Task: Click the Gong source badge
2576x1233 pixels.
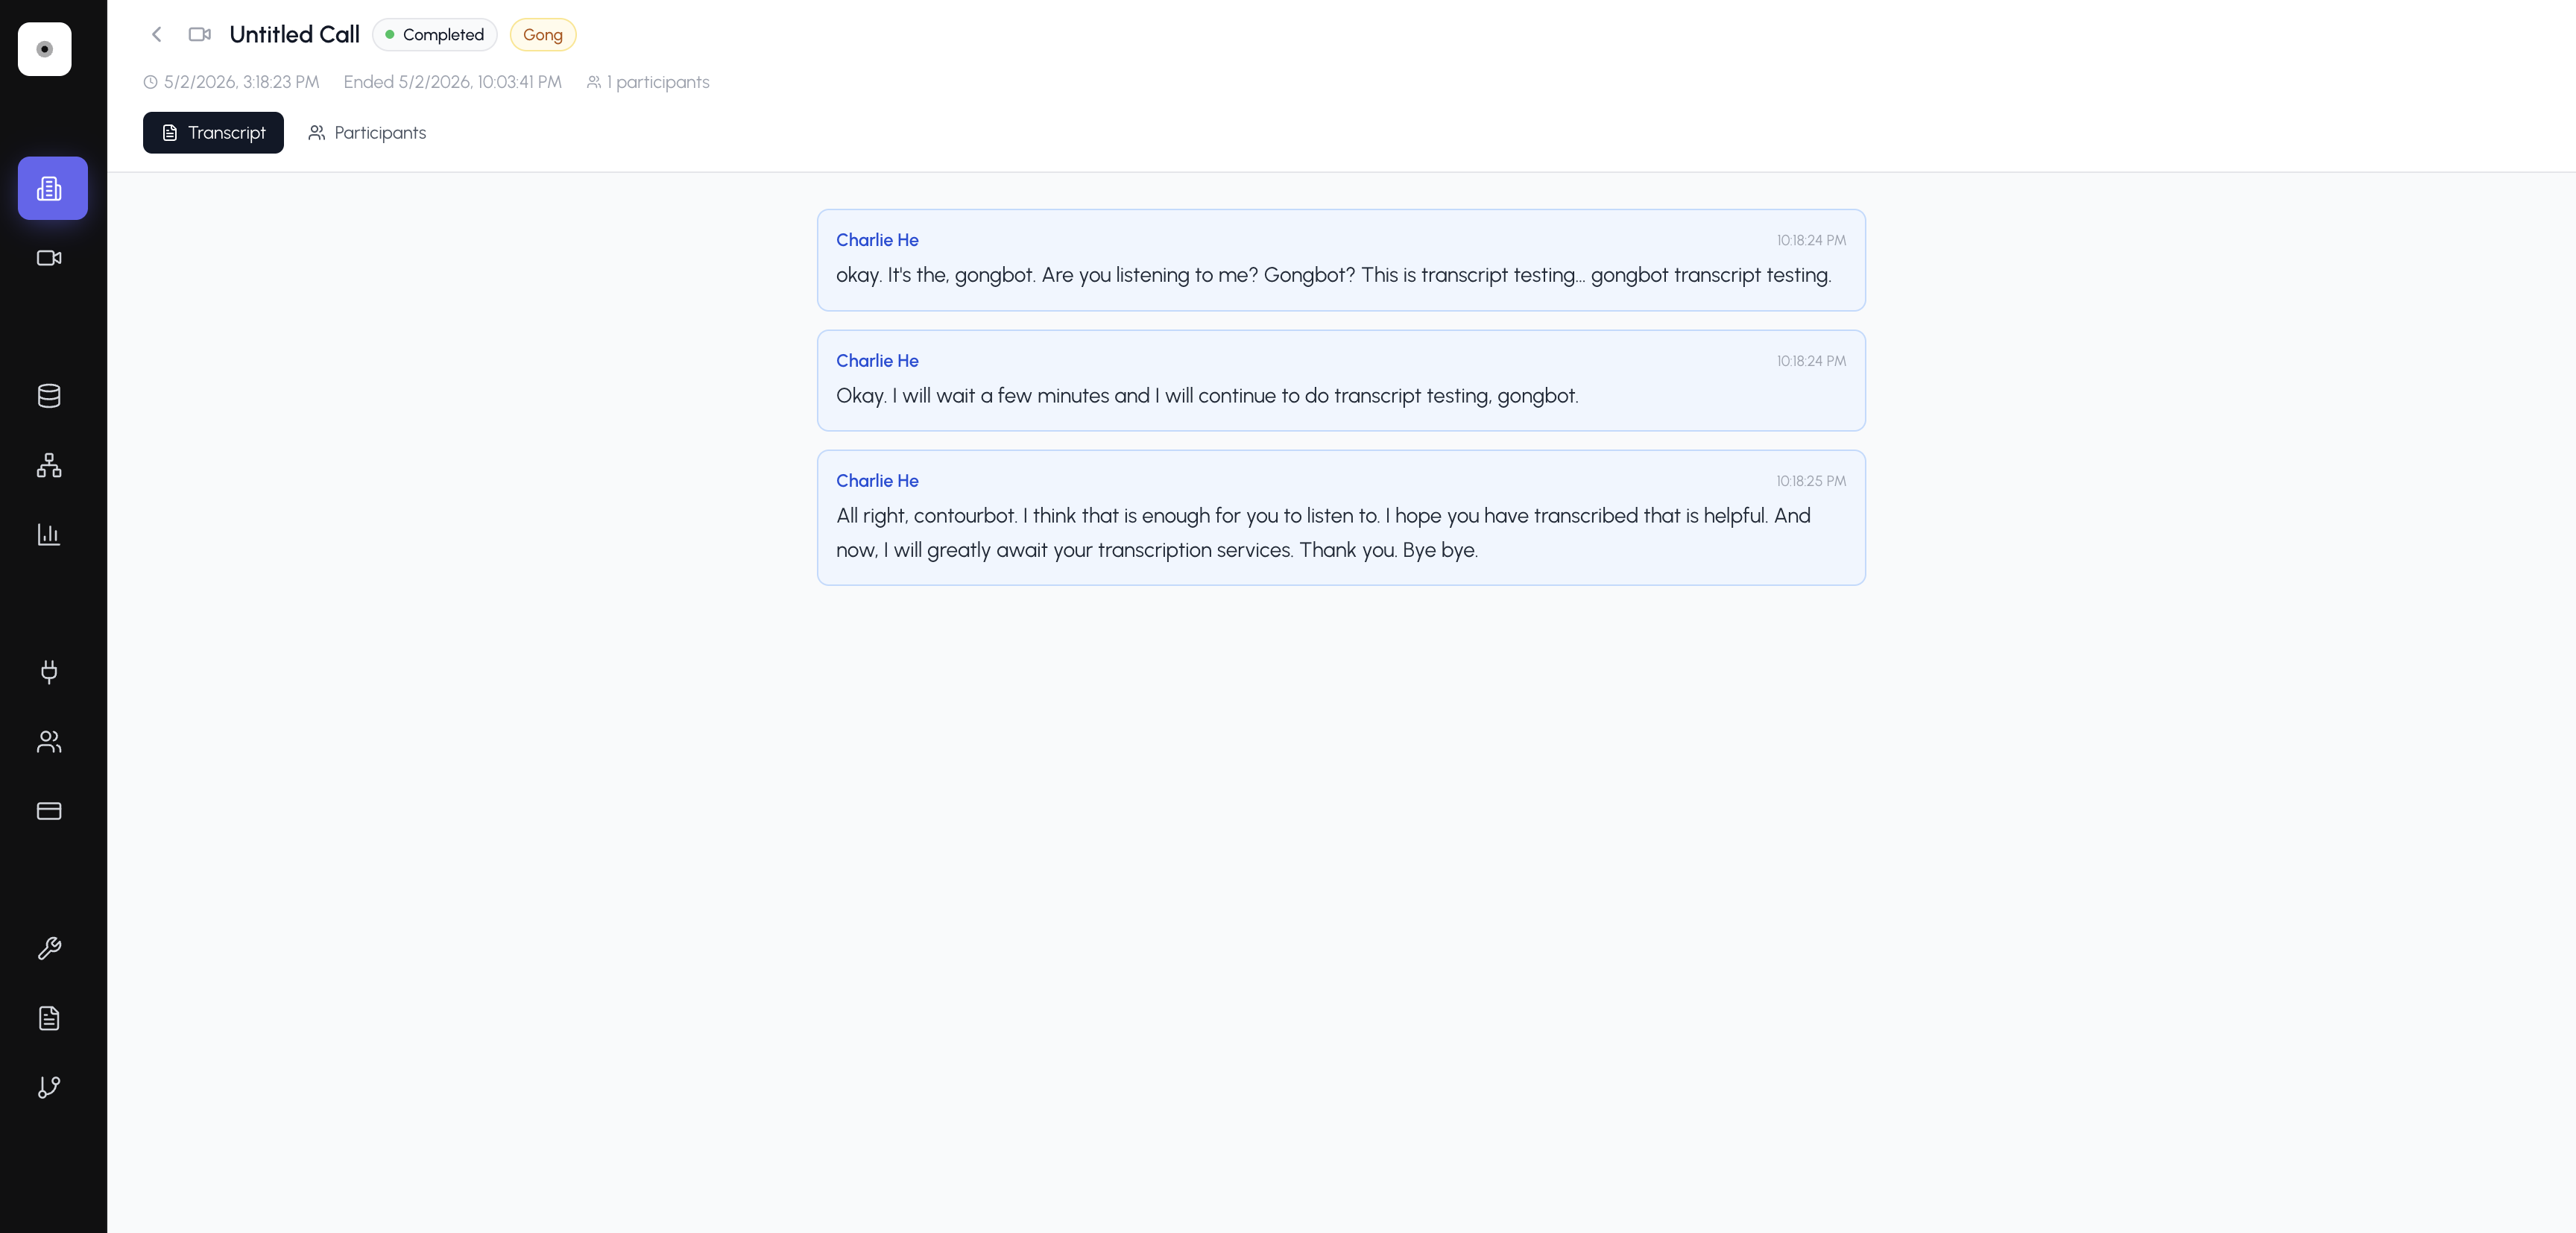Action: pos(543,34)
